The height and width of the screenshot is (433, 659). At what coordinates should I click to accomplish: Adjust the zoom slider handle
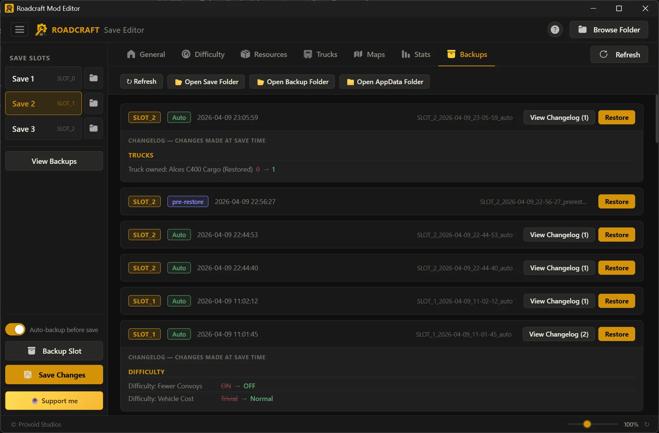[x=587, y=424]
